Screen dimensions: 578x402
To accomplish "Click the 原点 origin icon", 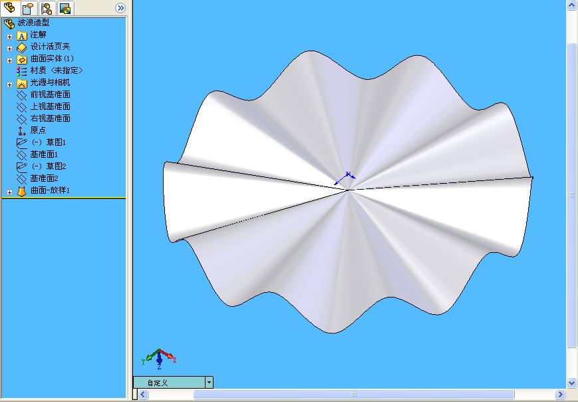I will pyautogui.click(x=22, y=131).
